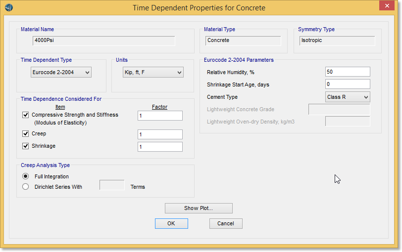Uncheck the Creep checkbox
Screen dimensions: 402x252
click(x=26, y=134)
